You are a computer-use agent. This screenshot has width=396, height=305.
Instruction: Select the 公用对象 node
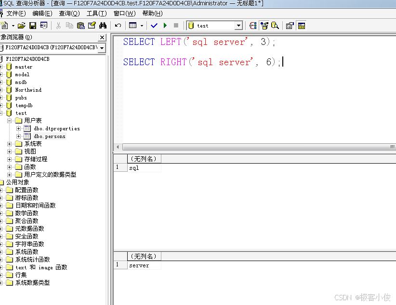point(17,182)
